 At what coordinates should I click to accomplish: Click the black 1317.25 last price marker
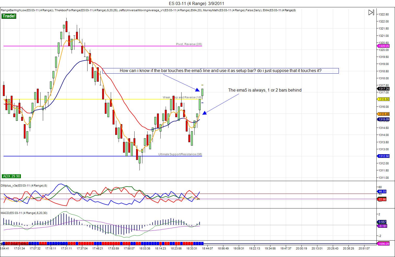pos(383,89)
